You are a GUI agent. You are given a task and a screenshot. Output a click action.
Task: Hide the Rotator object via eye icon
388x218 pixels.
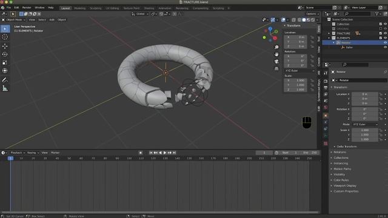(385, 42)
